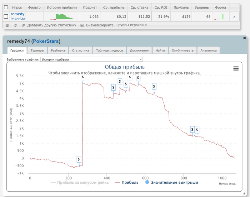250x197 pixels.
Task: Click the profit history sparkline thumbnail
Action: coord(62,16)
